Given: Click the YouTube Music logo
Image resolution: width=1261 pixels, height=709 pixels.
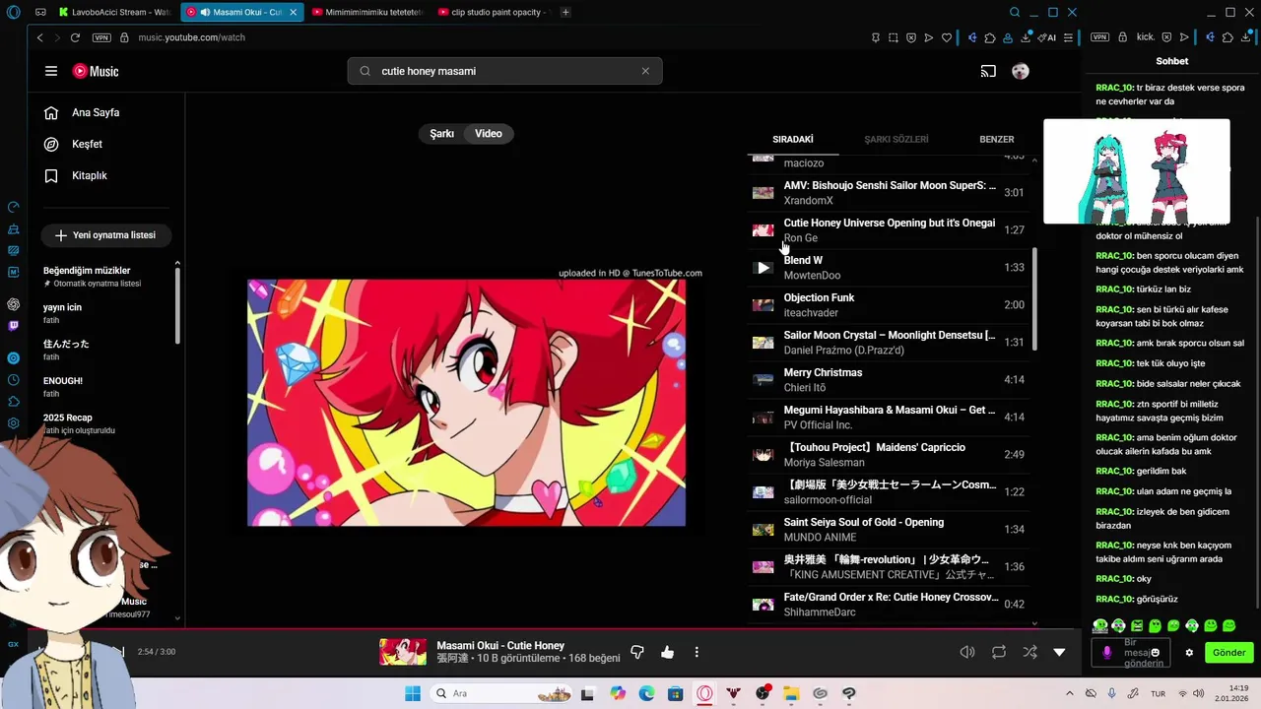Looking at the screenshot, I should (x=96, y=71).
